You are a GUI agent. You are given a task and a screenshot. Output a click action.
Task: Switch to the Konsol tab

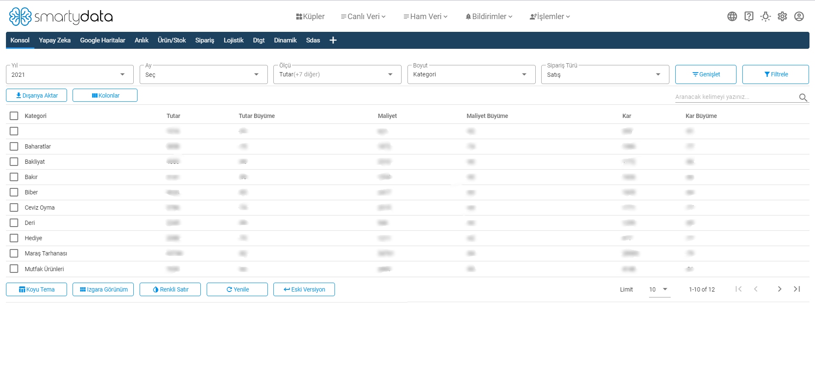tap(20, 40)
